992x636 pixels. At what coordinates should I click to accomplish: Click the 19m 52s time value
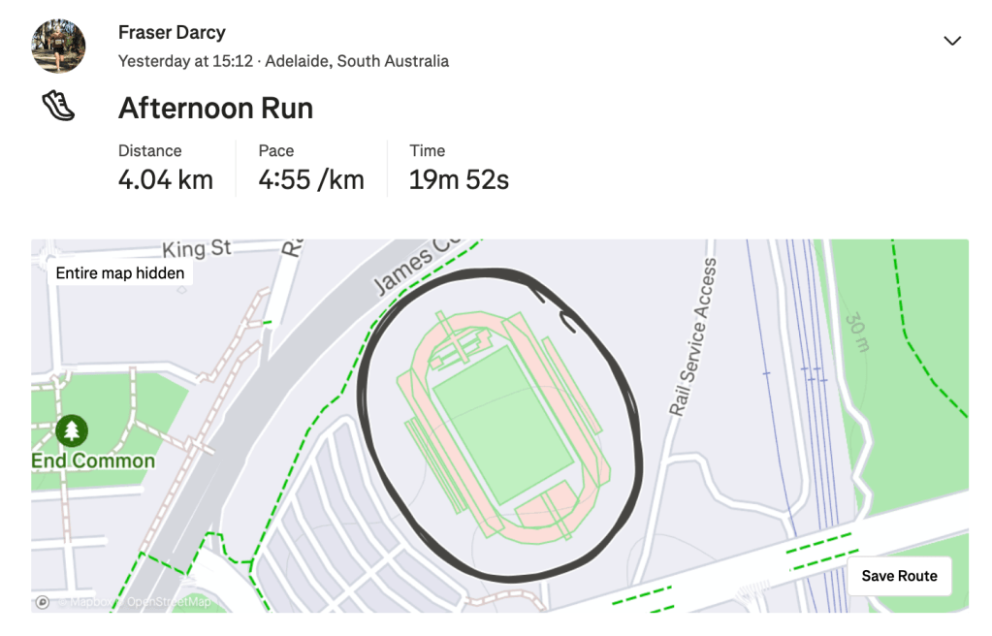click(459, 179)
